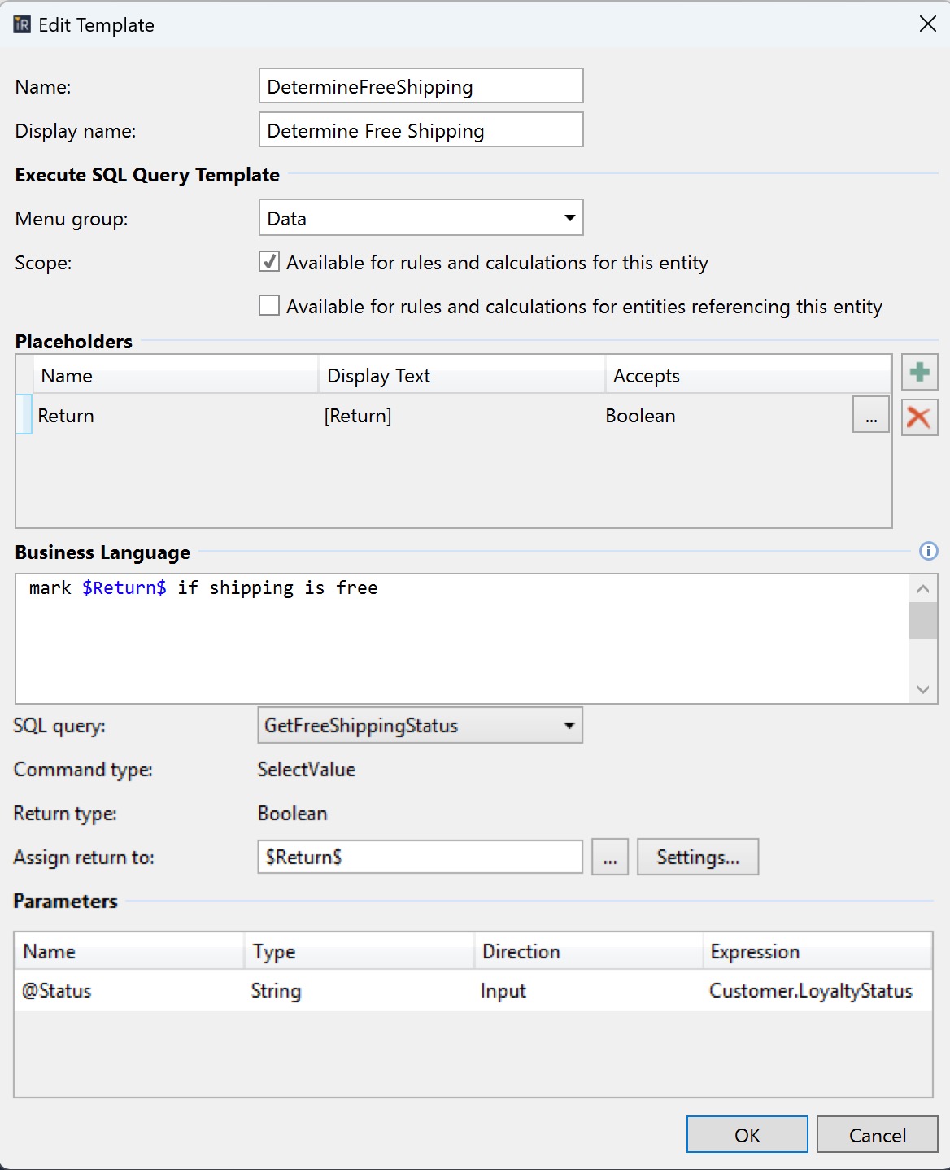Image resolution: width=950 pixels, height=1170 pixels.
Task: Click the business language scroll up arrow
Action: 923,588
